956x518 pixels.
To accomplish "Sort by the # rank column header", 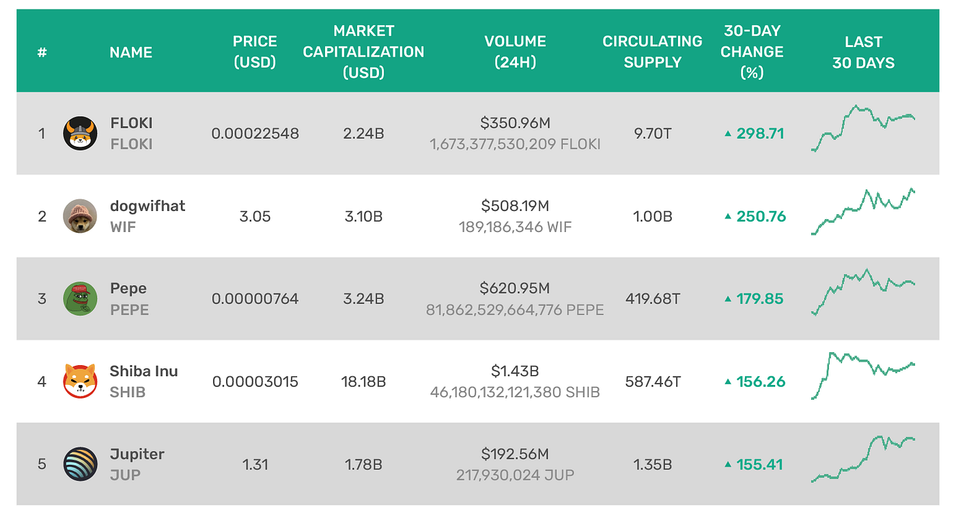I will click(x=42, y=52).
